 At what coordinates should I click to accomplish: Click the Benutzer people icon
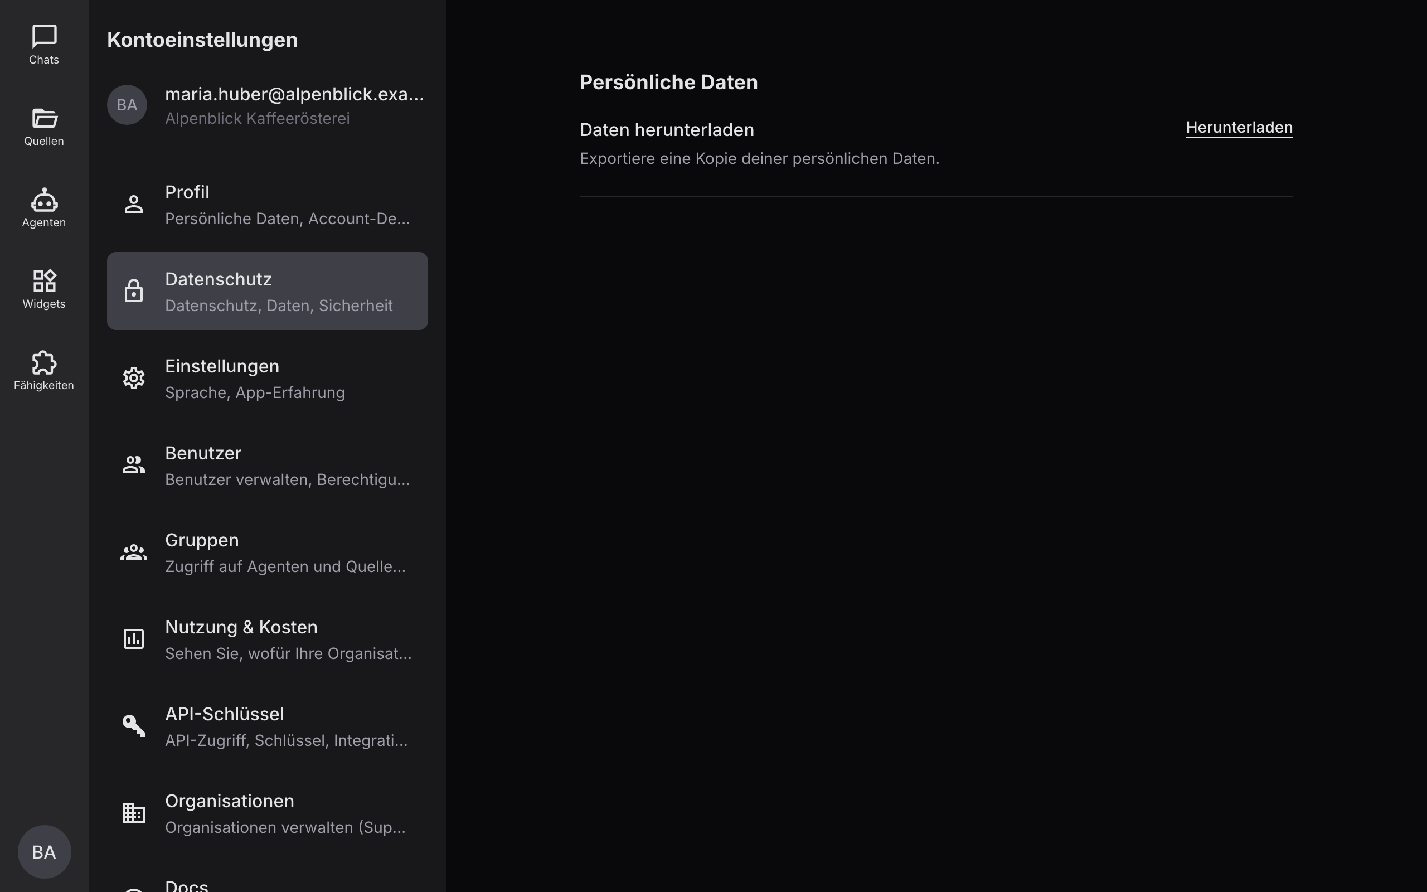tap(134, 465)
